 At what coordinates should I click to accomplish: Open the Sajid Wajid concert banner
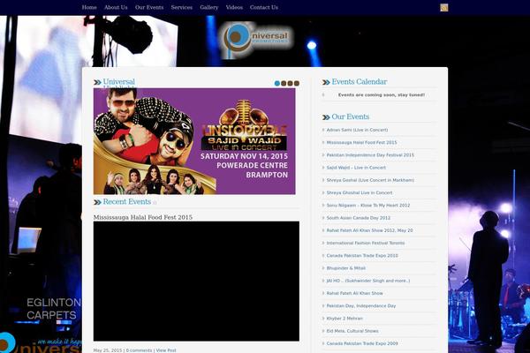(x=194, y=140)
